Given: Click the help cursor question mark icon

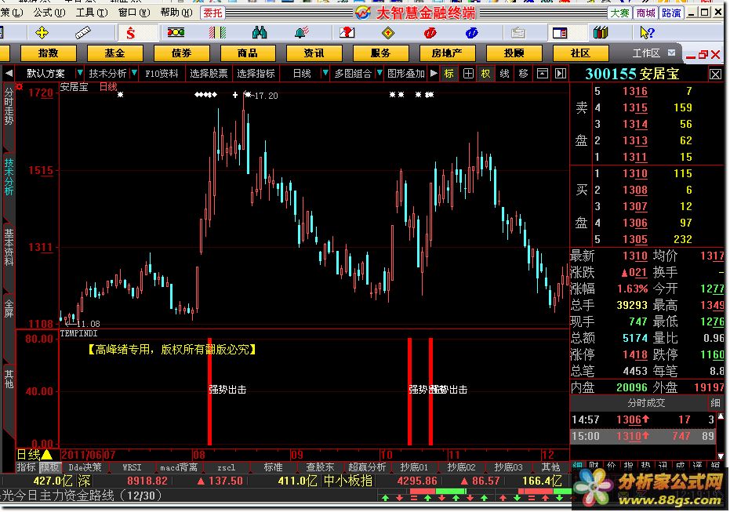Looking at the screenshot, I should [x=647, y=32].
